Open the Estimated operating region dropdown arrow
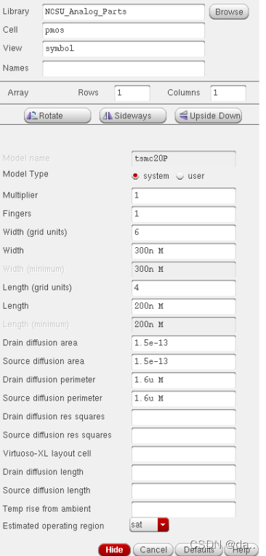266x556 pixels. click(x=163, y=525)
